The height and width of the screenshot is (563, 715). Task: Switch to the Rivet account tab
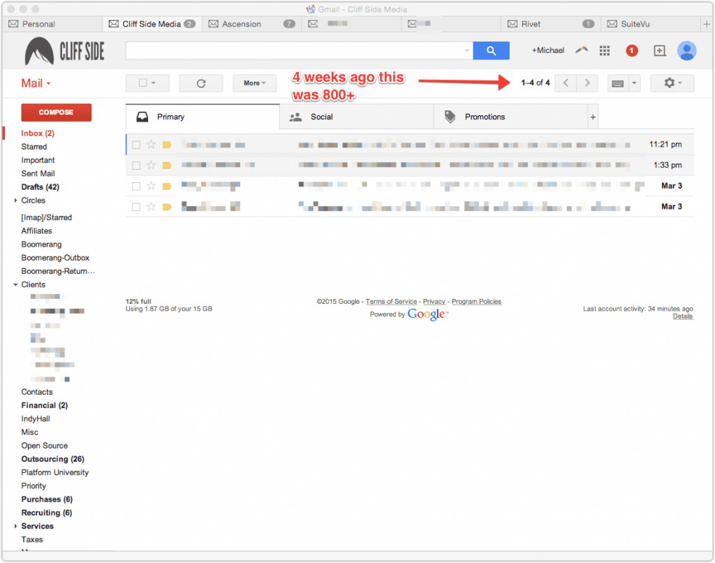tap(551, 24)
